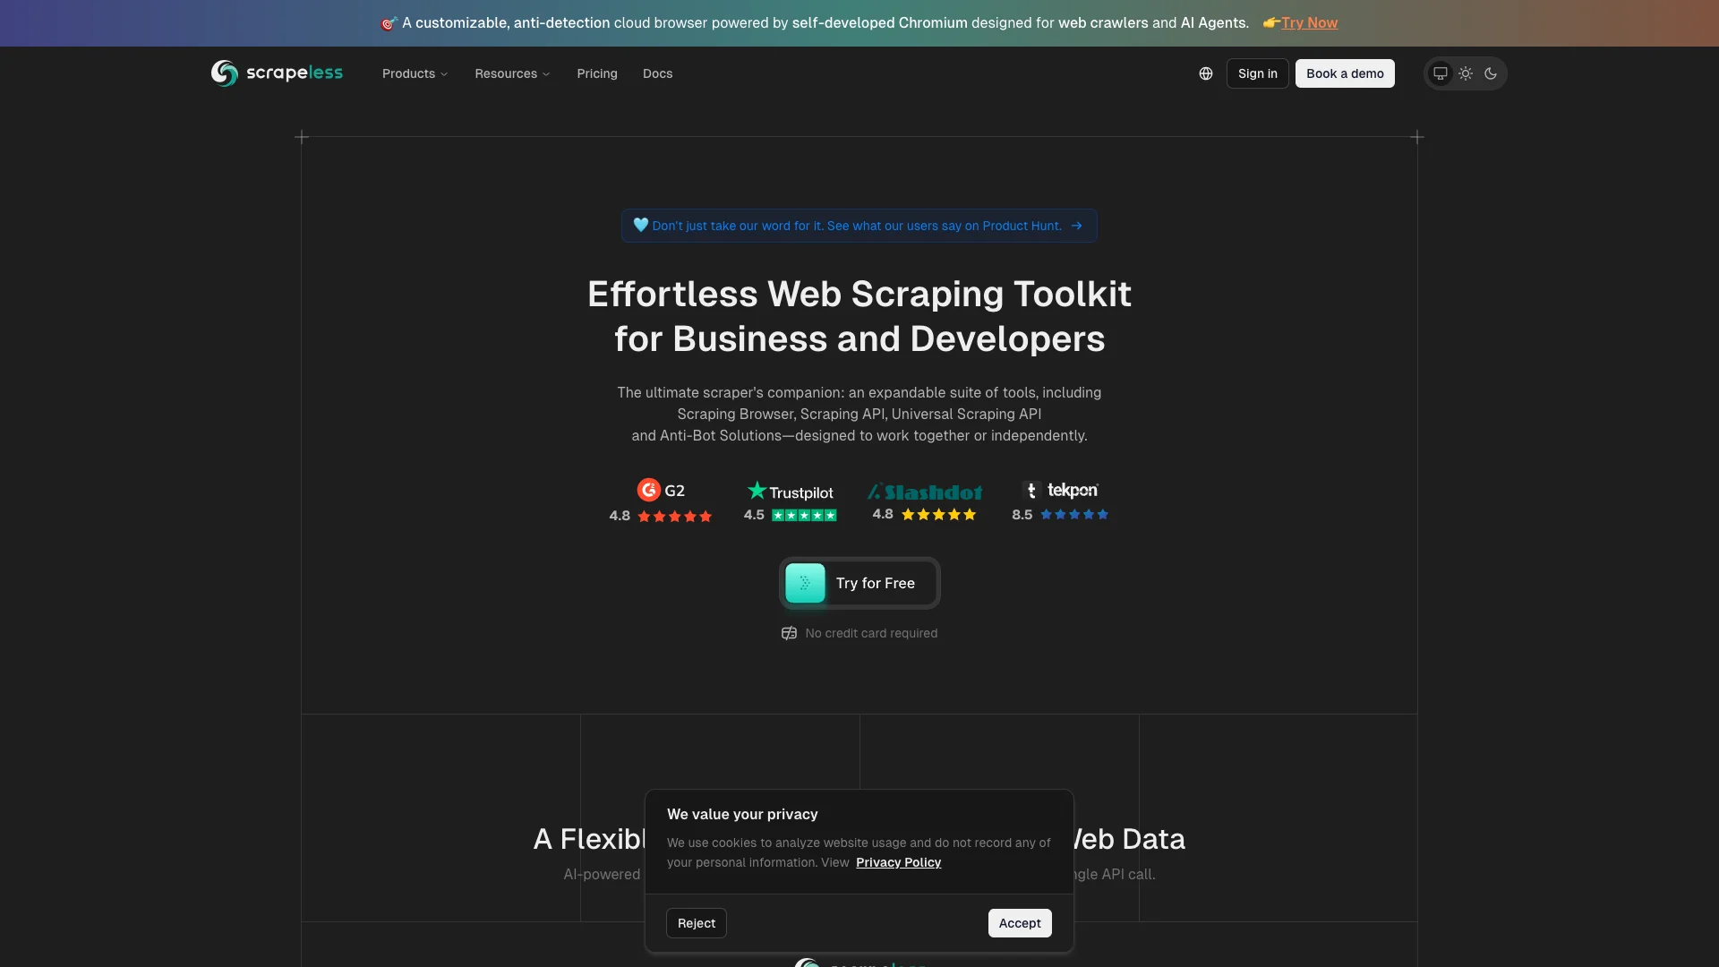
Task: Open the Docs page
Action: [x=657, y=73]
